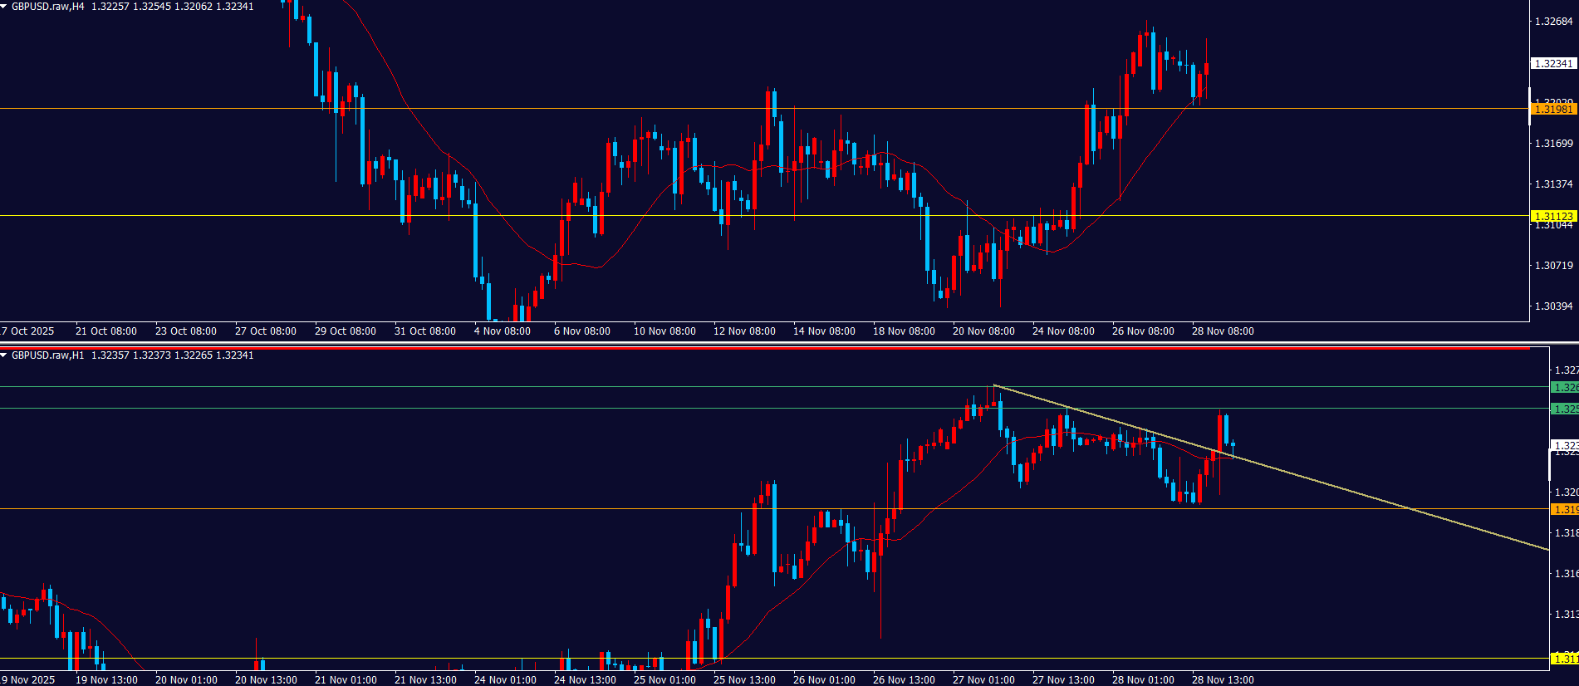Select the upper green price label on H1

1565,388
